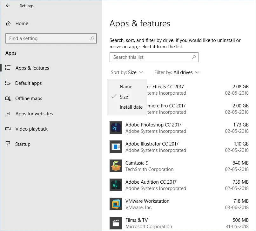Click the Default apps sidebar icon
The image size is (256, 231).
coord(8,83)
